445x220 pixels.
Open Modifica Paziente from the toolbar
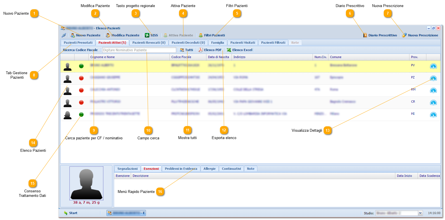pyautogui.click(x=123, y=35)
